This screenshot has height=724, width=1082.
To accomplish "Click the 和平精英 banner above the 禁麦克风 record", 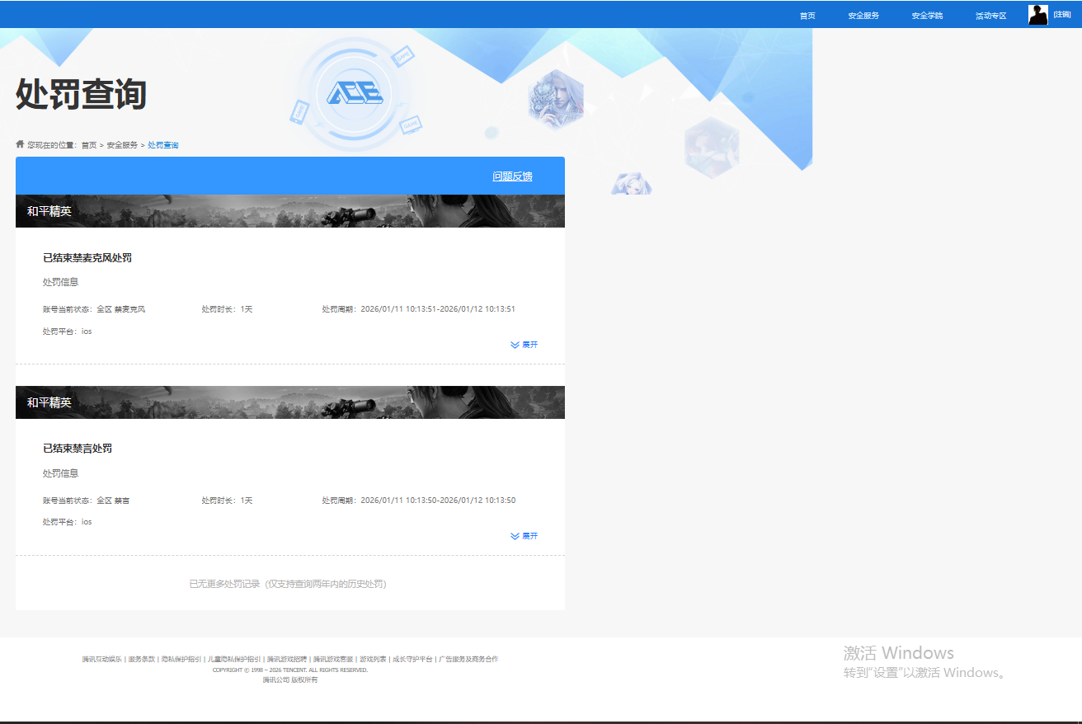I will click(290, 211).
